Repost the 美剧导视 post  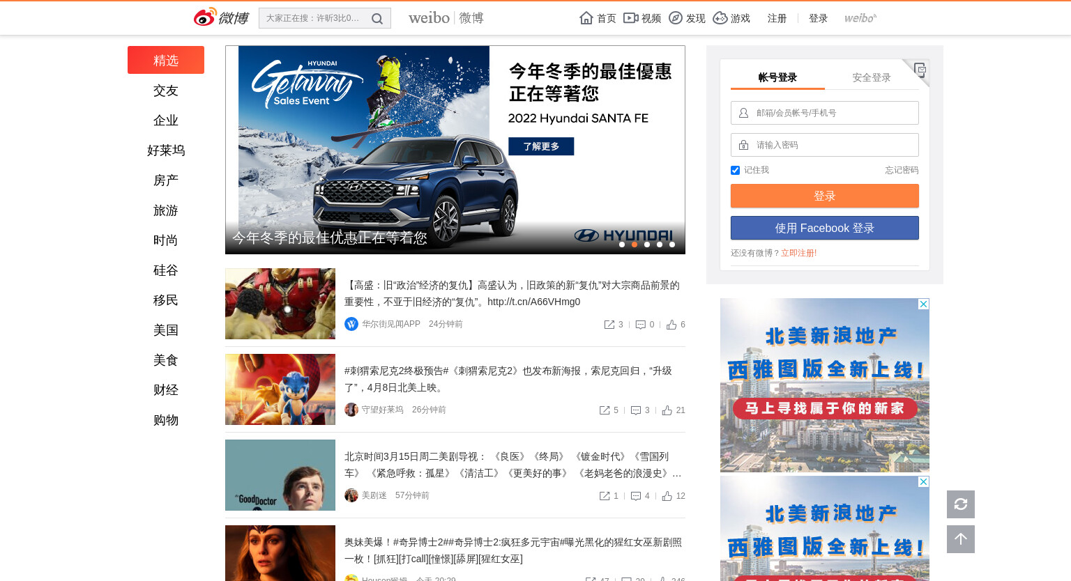click(605, 496)
